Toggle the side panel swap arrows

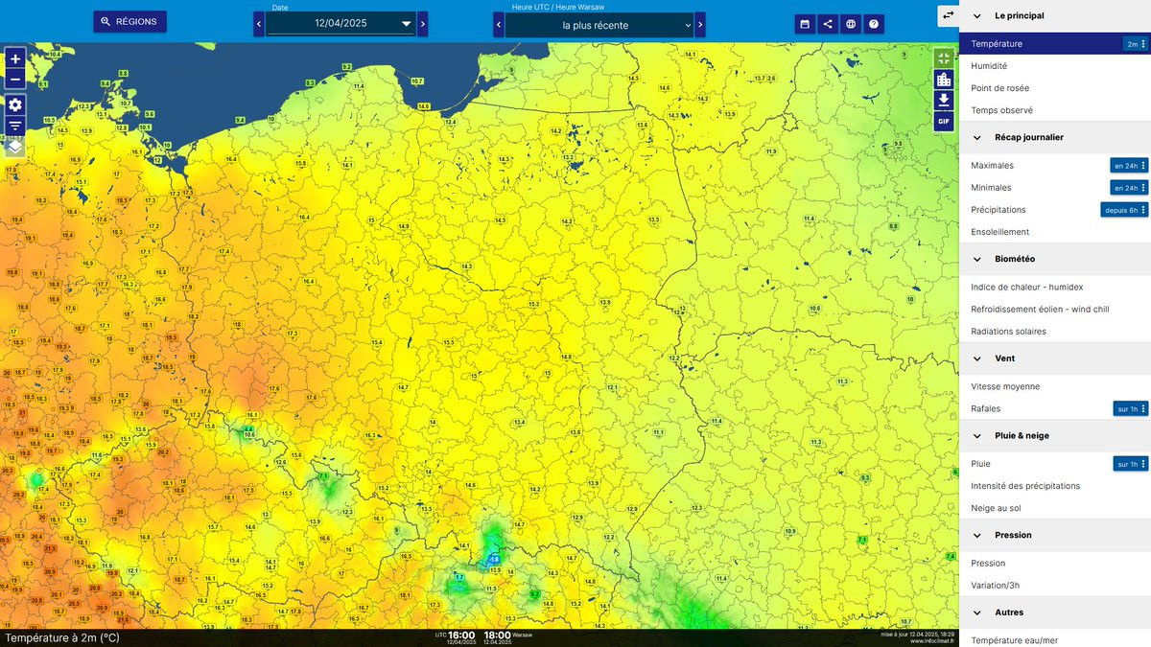[x=948, y=15]
